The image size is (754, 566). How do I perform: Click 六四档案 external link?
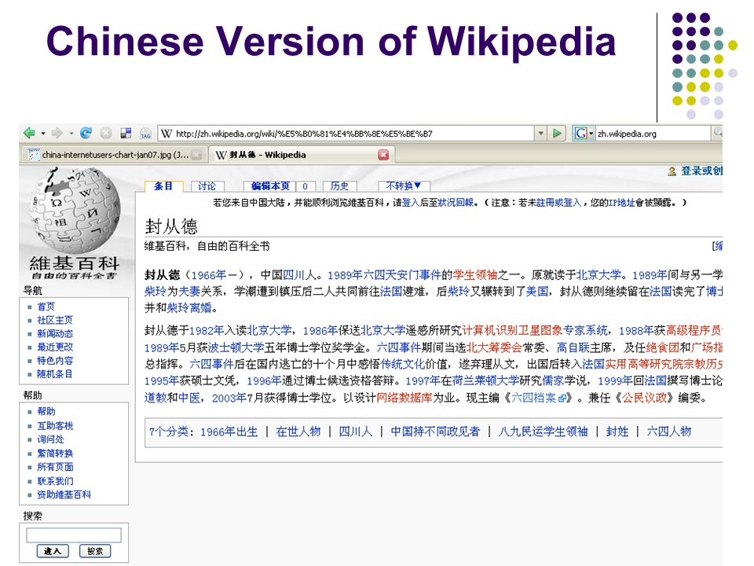coord(539,398)
